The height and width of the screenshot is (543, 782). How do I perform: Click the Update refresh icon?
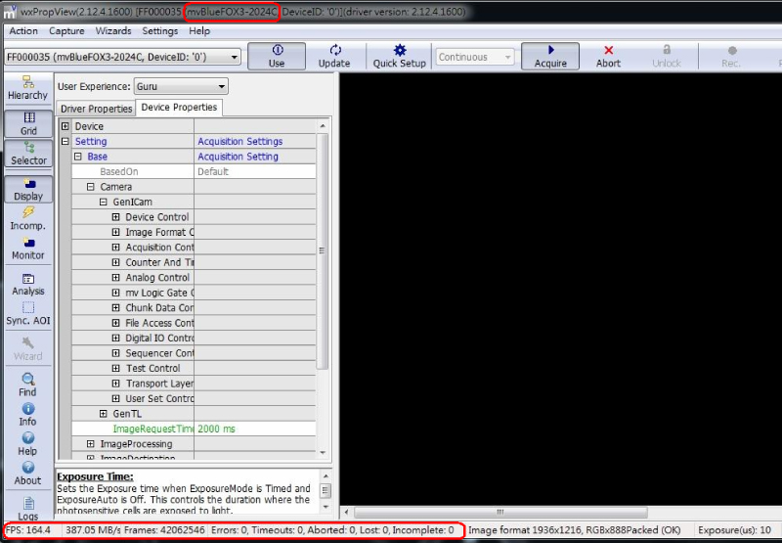click(334, 50)
